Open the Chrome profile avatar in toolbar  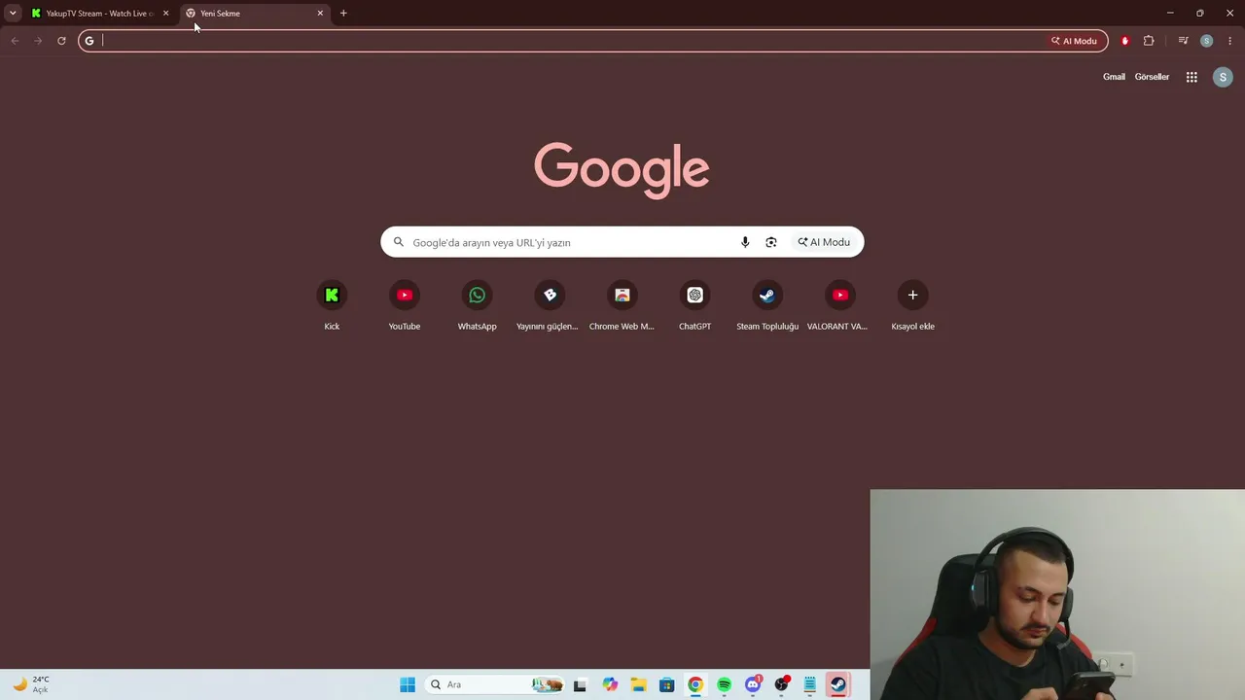point(1206,41)
